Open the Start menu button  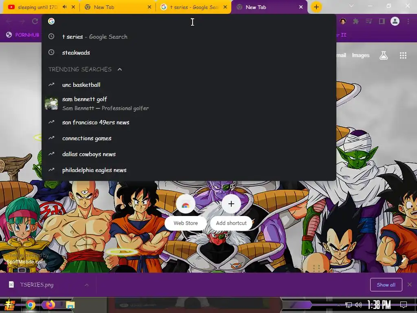[10, 305]
